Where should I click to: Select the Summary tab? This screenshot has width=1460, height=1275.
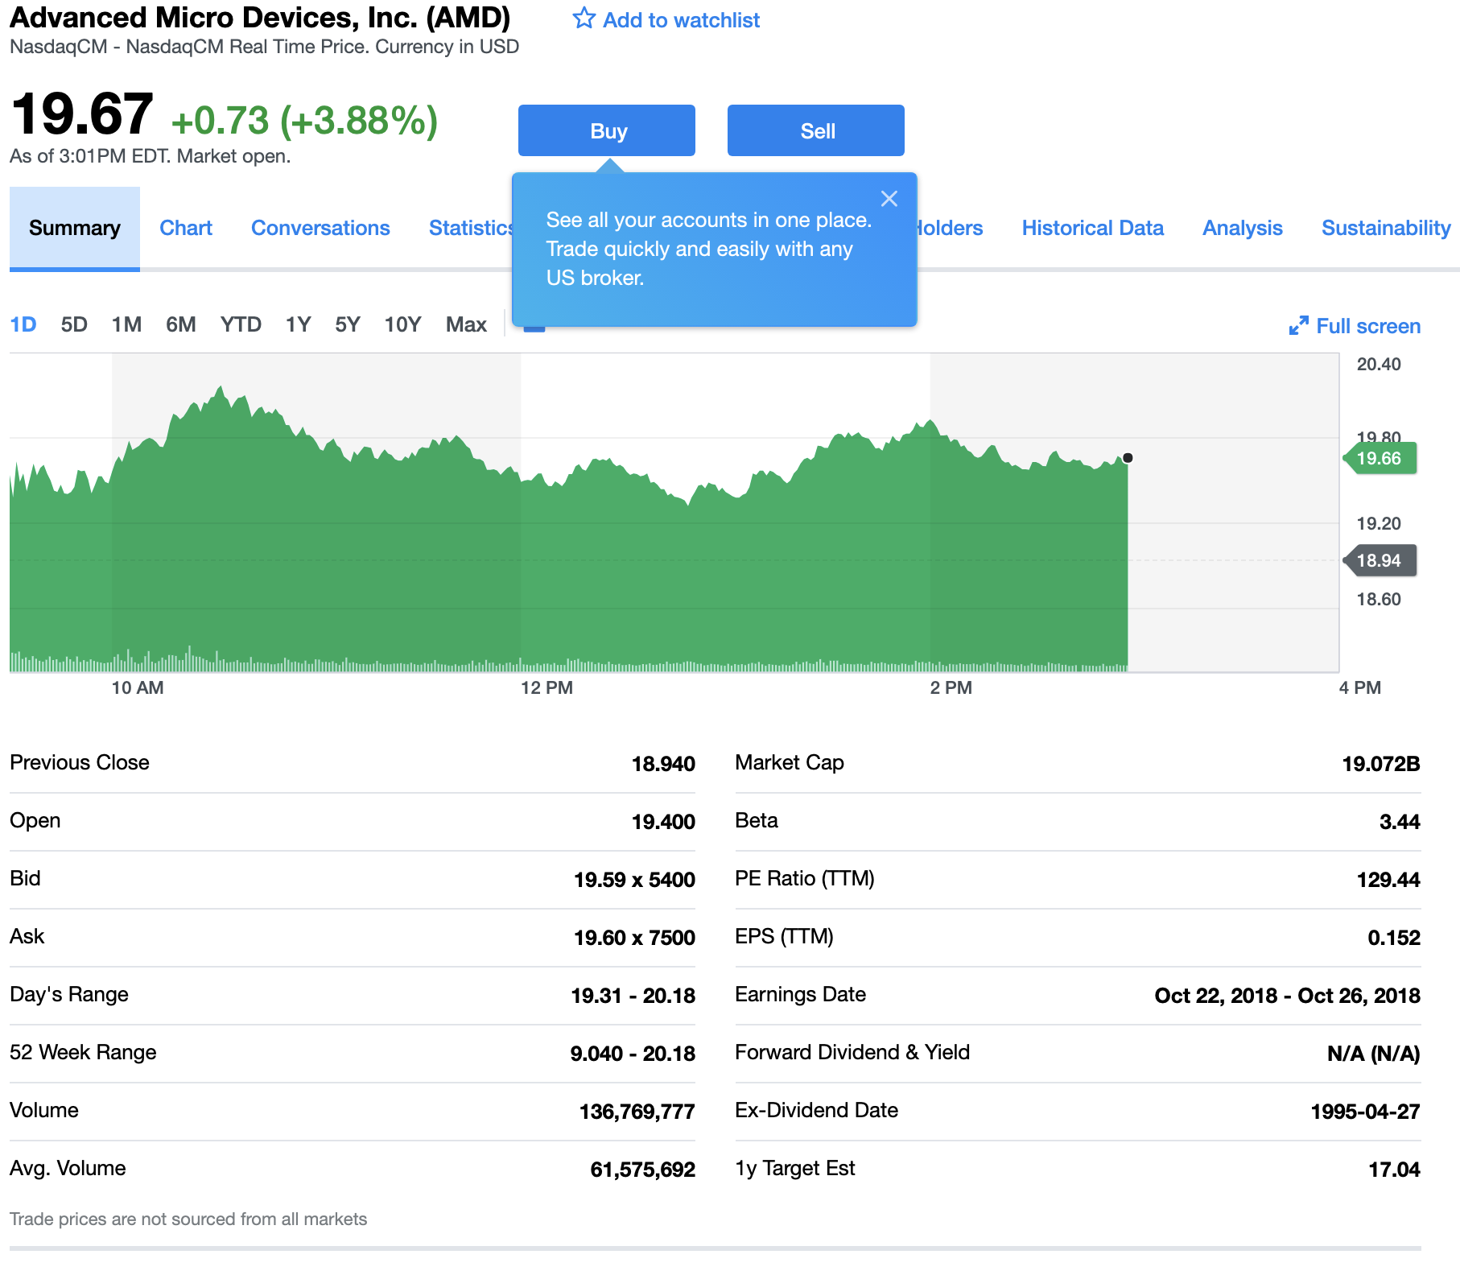(75, 229)
